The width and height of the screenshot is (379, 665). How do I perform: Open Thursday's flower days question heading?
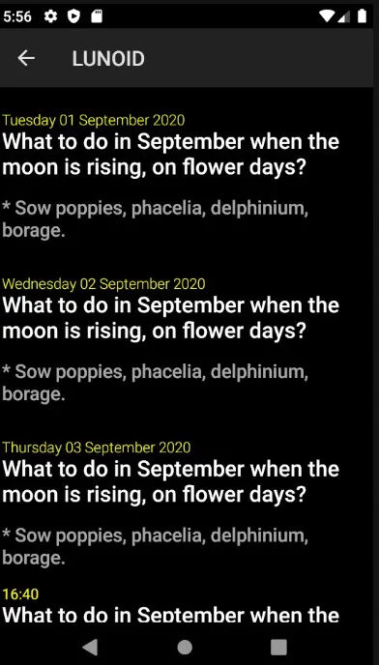pyautogui.click(x=171, y=481)
